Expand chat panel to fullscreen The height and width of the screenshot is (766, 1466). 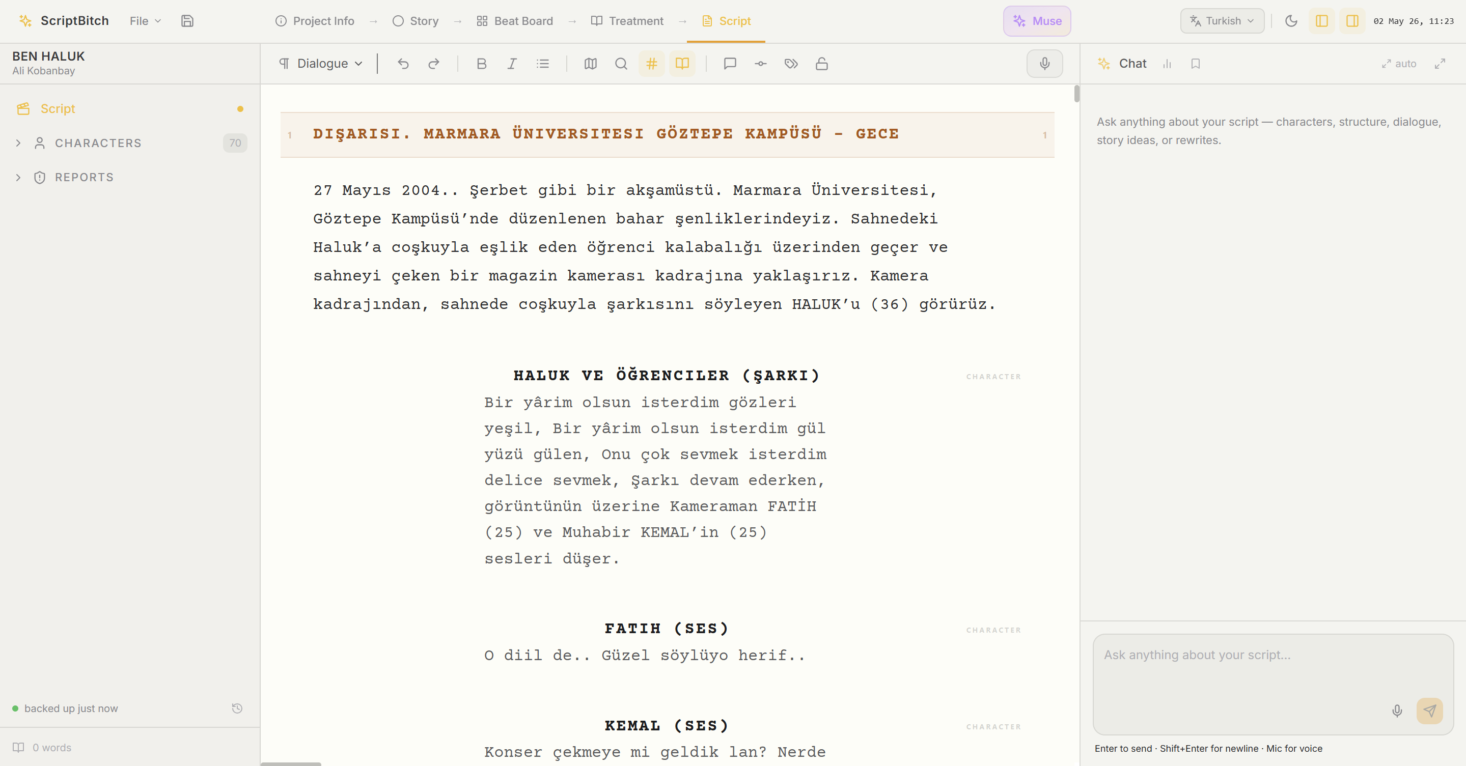[x=1440, y=64]
